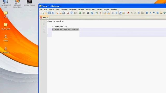The image size is (166, 93).
Task: Toggle show all characters pilcrow icon
Action: 116,13
